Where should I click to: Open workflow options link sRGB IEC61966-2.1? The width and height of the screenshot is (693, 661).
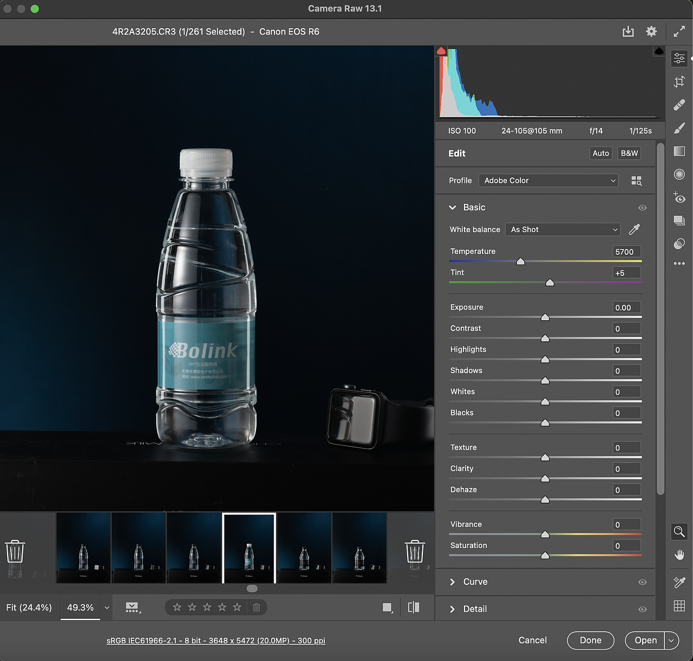click(x=216, y=640)
